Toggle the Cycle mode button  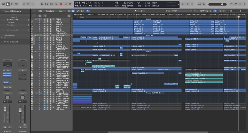[70, 4]
